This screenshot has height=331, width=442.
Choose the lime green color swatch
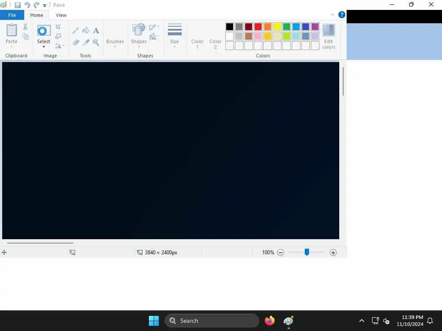(287, 36)
